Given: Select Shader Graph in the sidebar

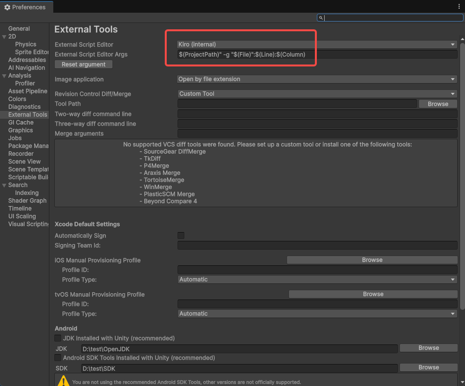Looking at the screenshot, I should (27, 200).
